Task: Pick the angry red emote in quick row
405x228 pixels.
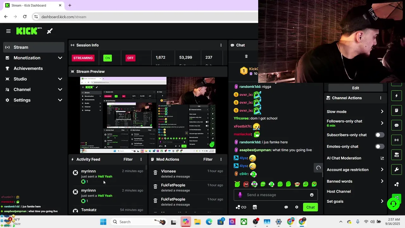Action: 246,184
